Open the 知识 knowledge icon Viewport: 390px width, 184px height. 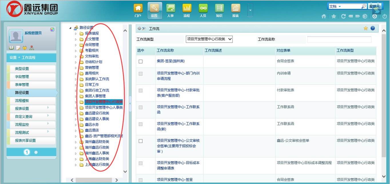(x=219, y=10)
